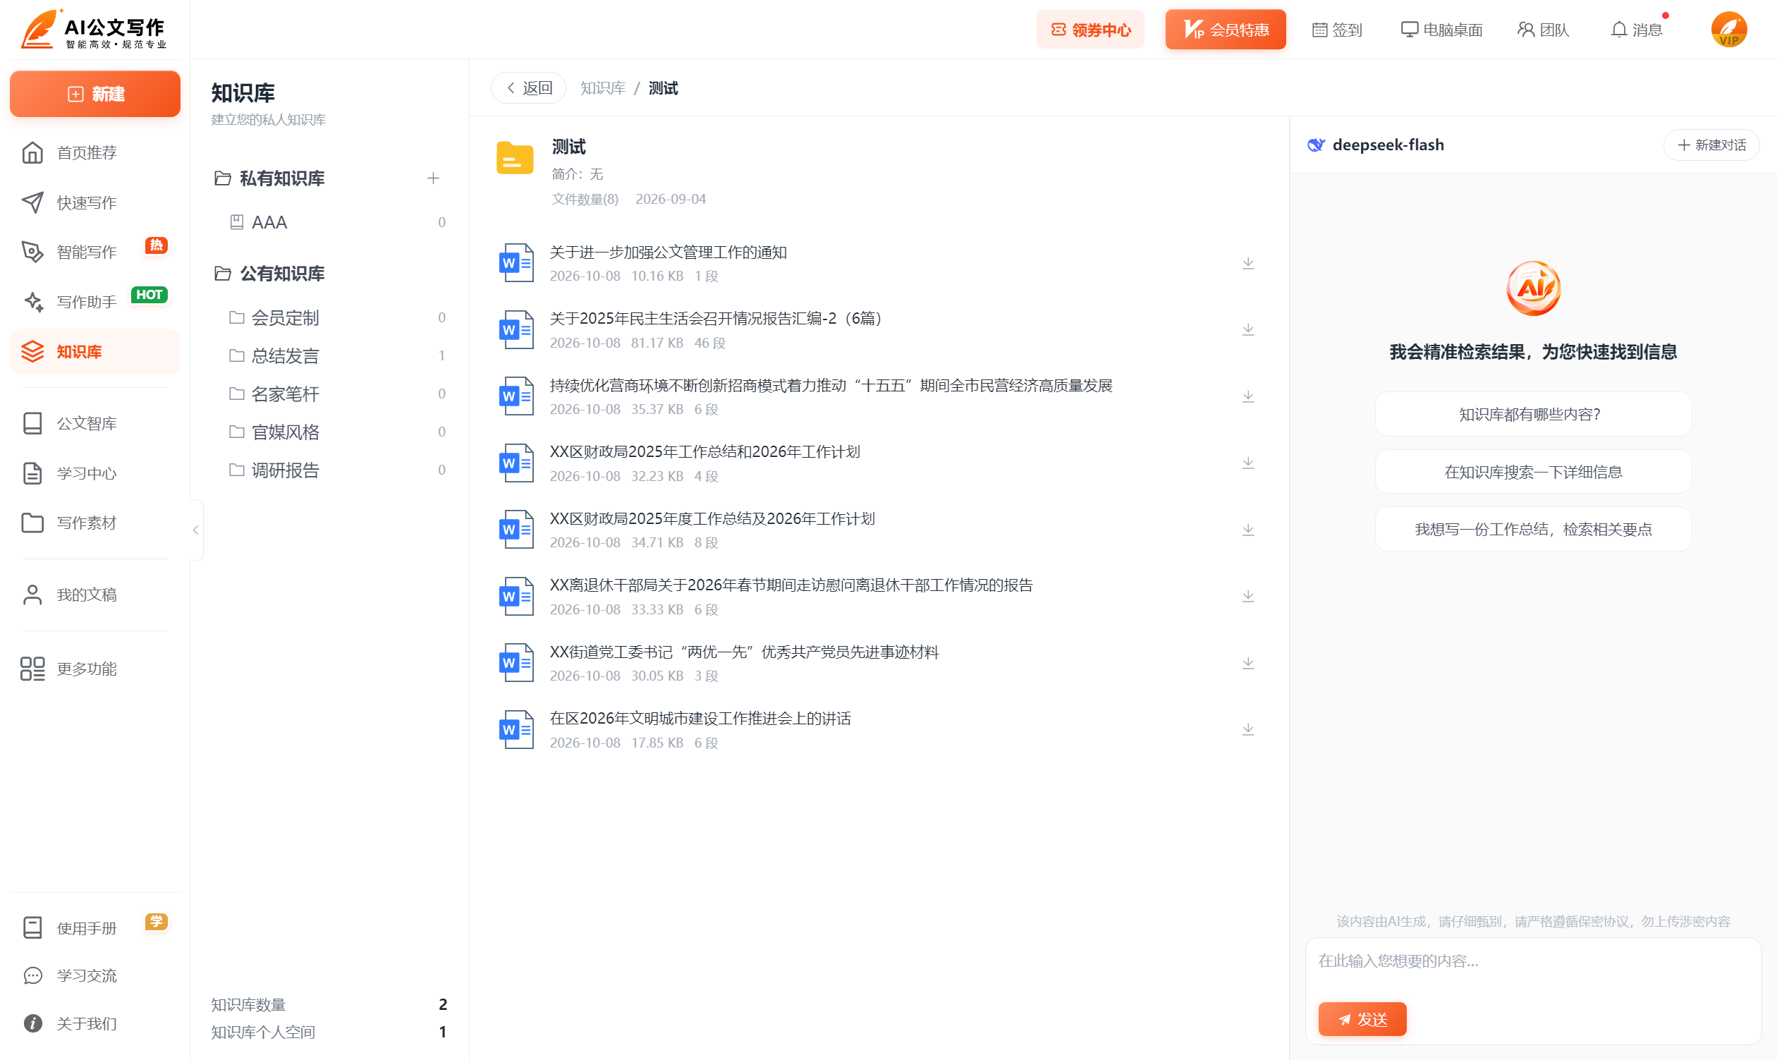Open 学习交流 in sidebar
This screenshot has height=1060, width=1777.
coord(94,975)
